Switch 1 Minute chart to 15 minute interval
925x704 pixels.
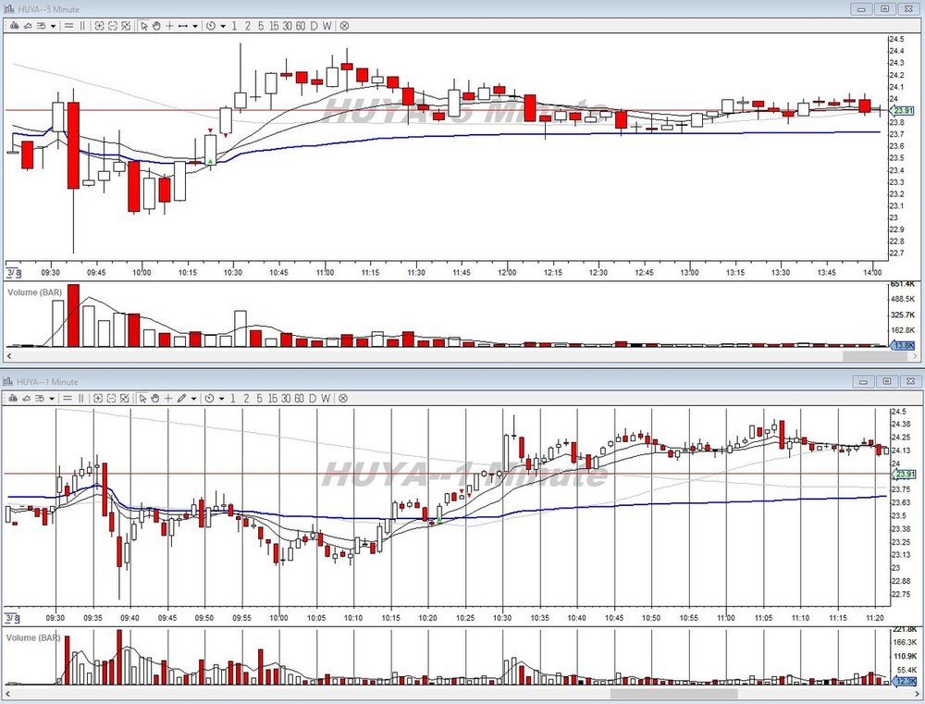pyautogui.click(x=273, y=399)
